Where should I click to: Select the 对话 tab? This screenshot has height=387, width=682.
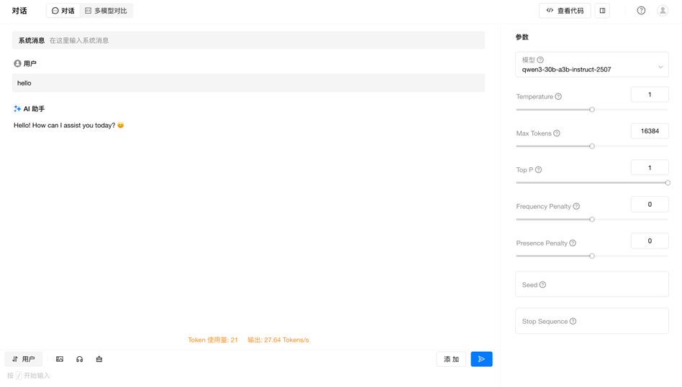(x=63, y=11)
